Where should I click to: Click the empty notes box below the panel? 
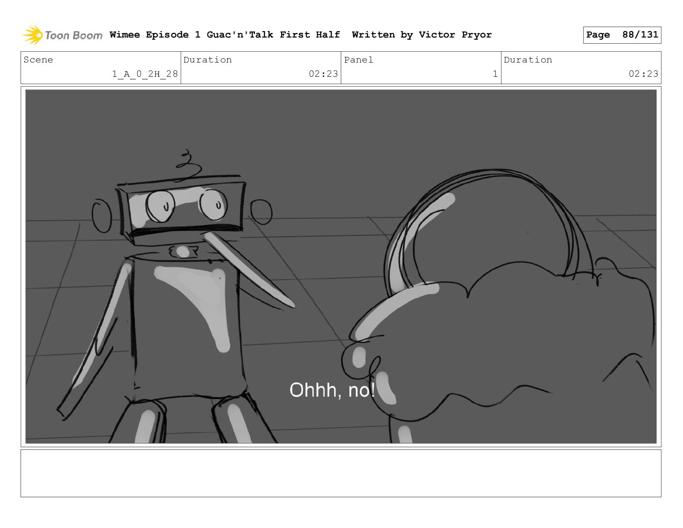341,473
